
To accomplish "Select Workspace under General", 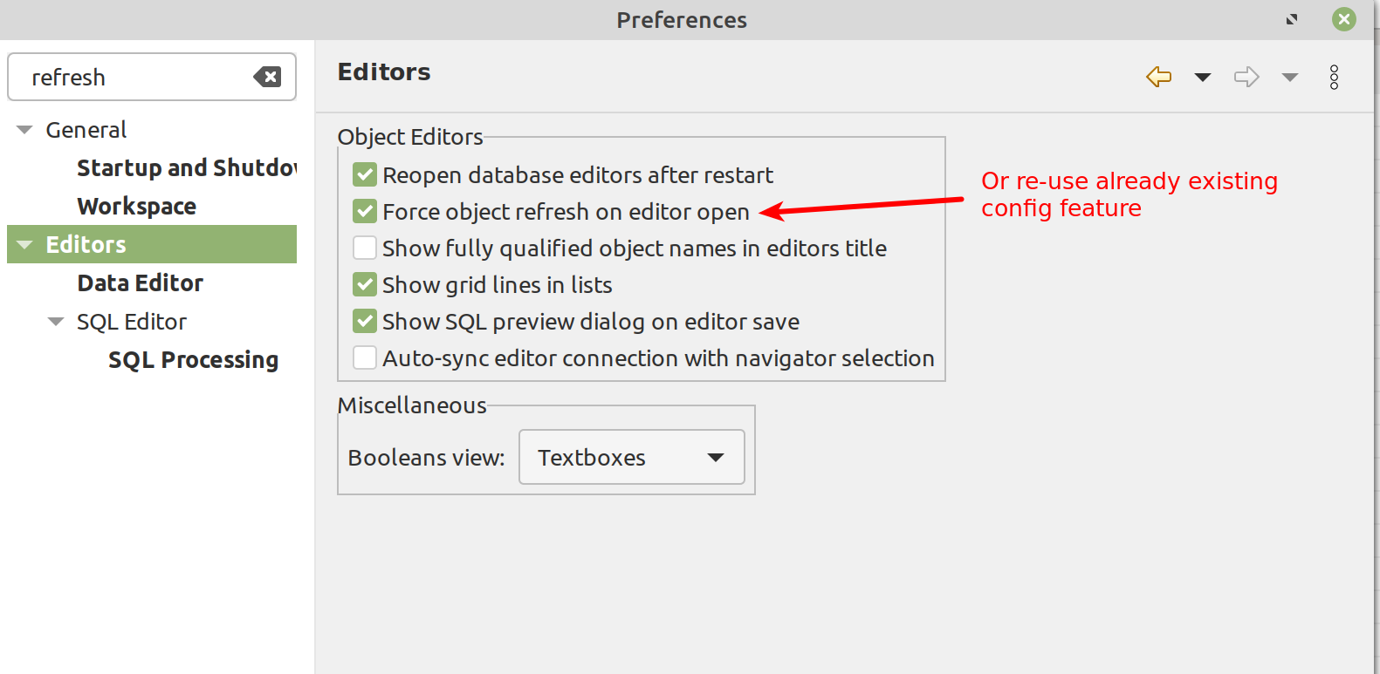I will 136,206.
